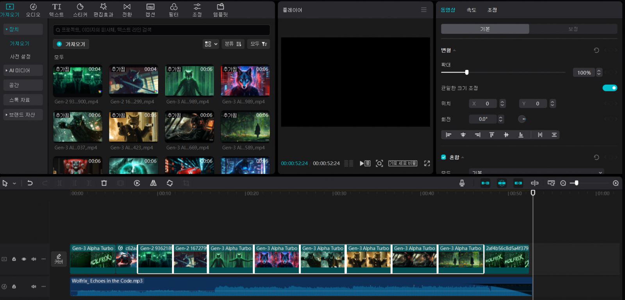
Task: Toggle video track visibility eye icon
Action: coord(24,259)
